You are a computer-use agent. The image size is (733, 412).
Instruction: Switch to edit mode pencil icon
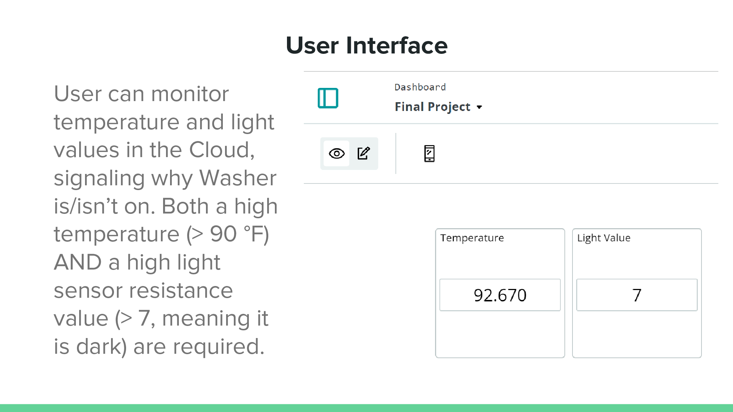[x=364, y=153]
